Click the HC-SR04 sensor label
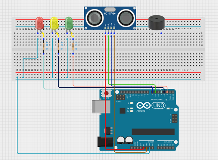The width and height of the screenshot is (218, 160). (x=110, y=14)
